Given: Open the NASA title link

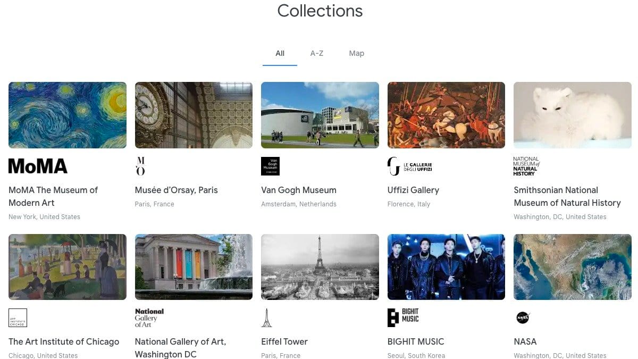Looking at the screenshot, I should 525,341.
